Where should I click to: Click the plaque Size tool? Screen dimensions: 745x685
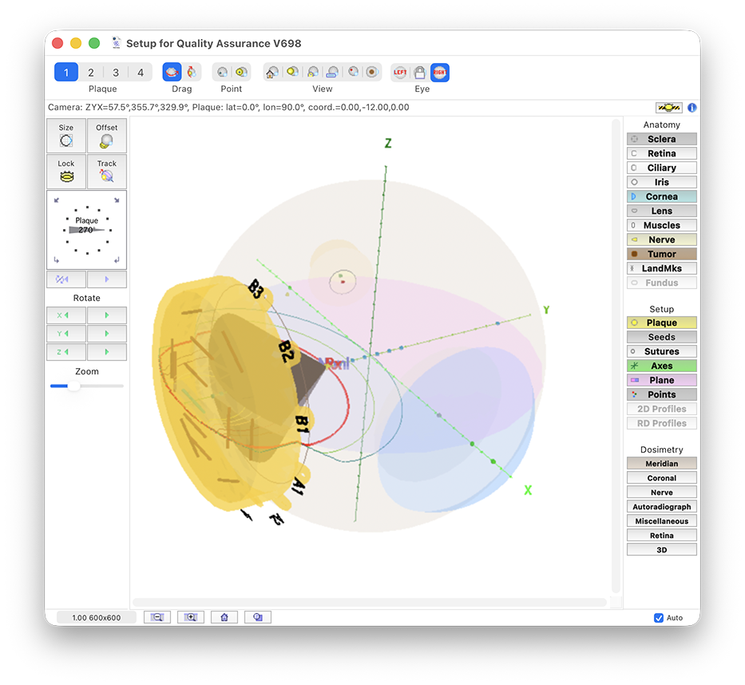click(x=66, y=137)
